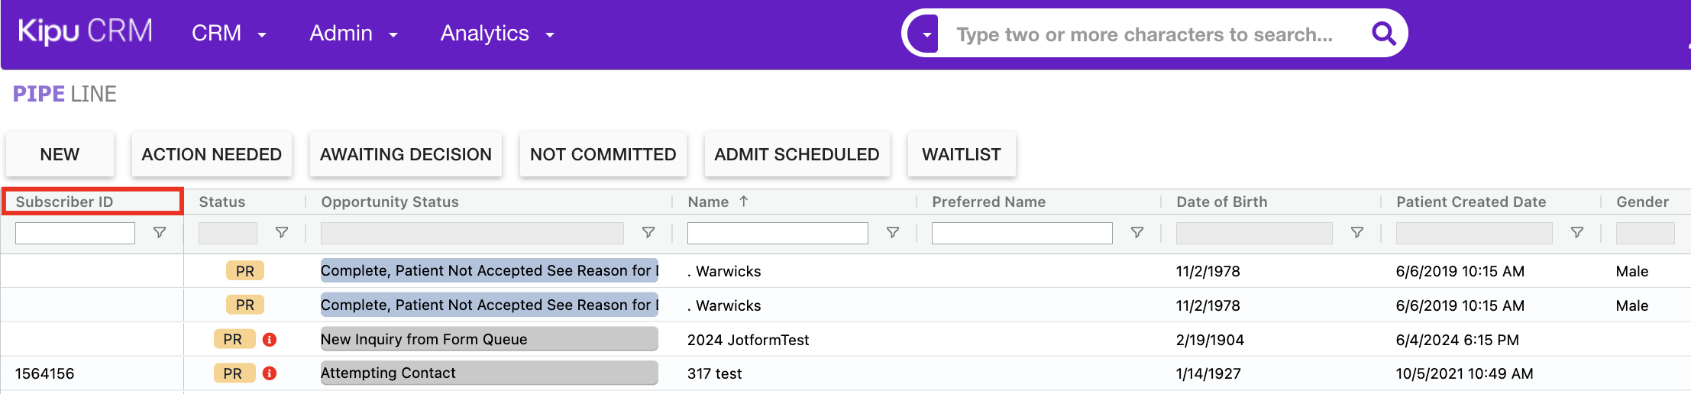This screenshot has height=394, width=1691.
Task: Click the red alert icon for 2024 JotformTest
Action: (270, 339)
